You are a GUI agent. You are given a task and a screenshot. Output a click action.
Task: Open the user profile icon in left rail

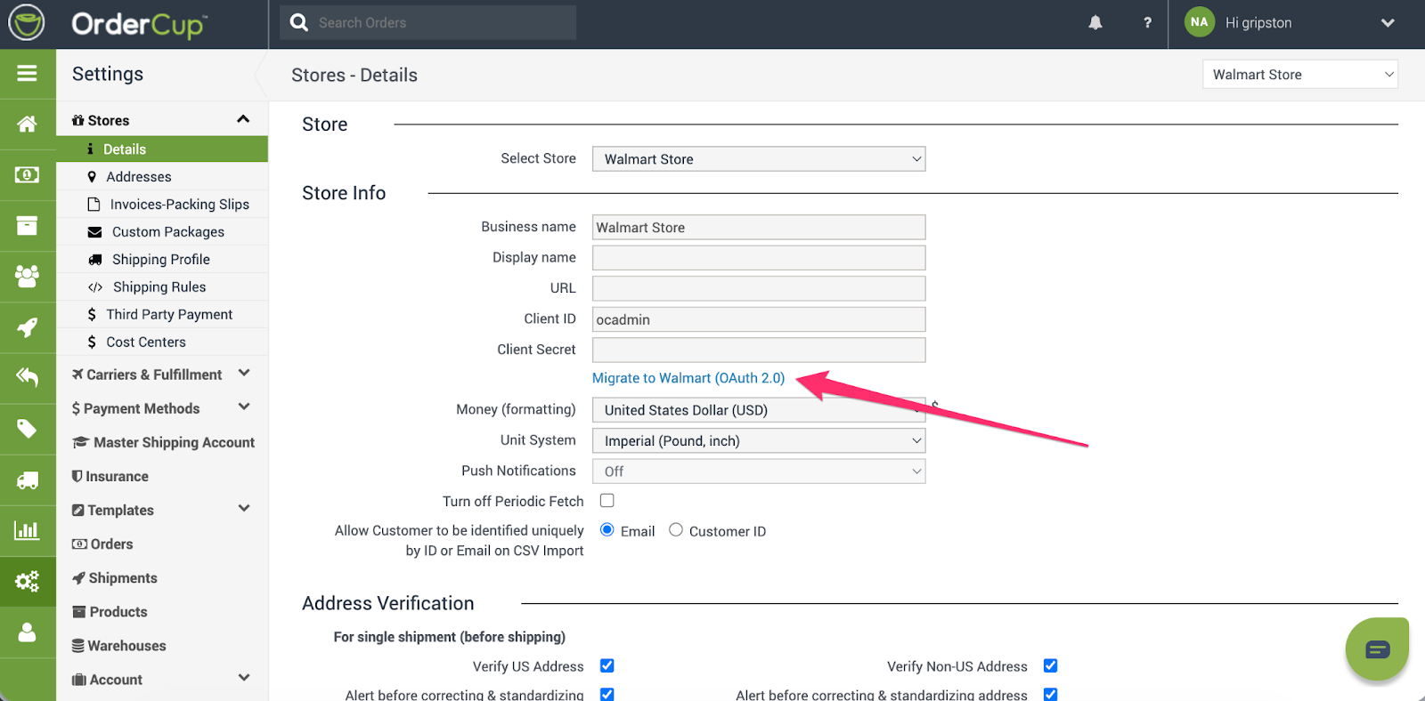27,633
